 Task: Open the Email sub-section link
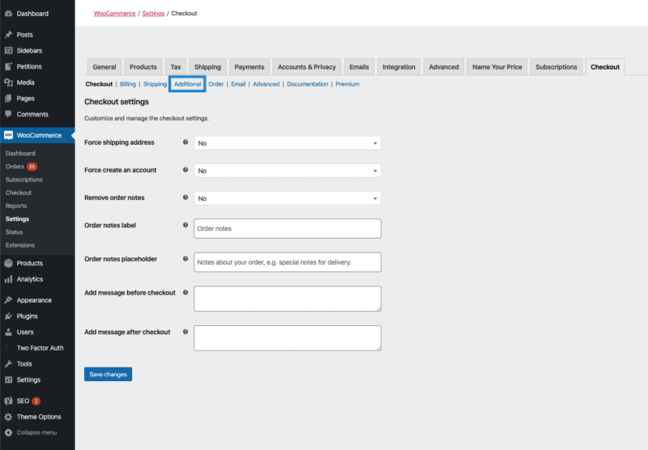point(238,84)
